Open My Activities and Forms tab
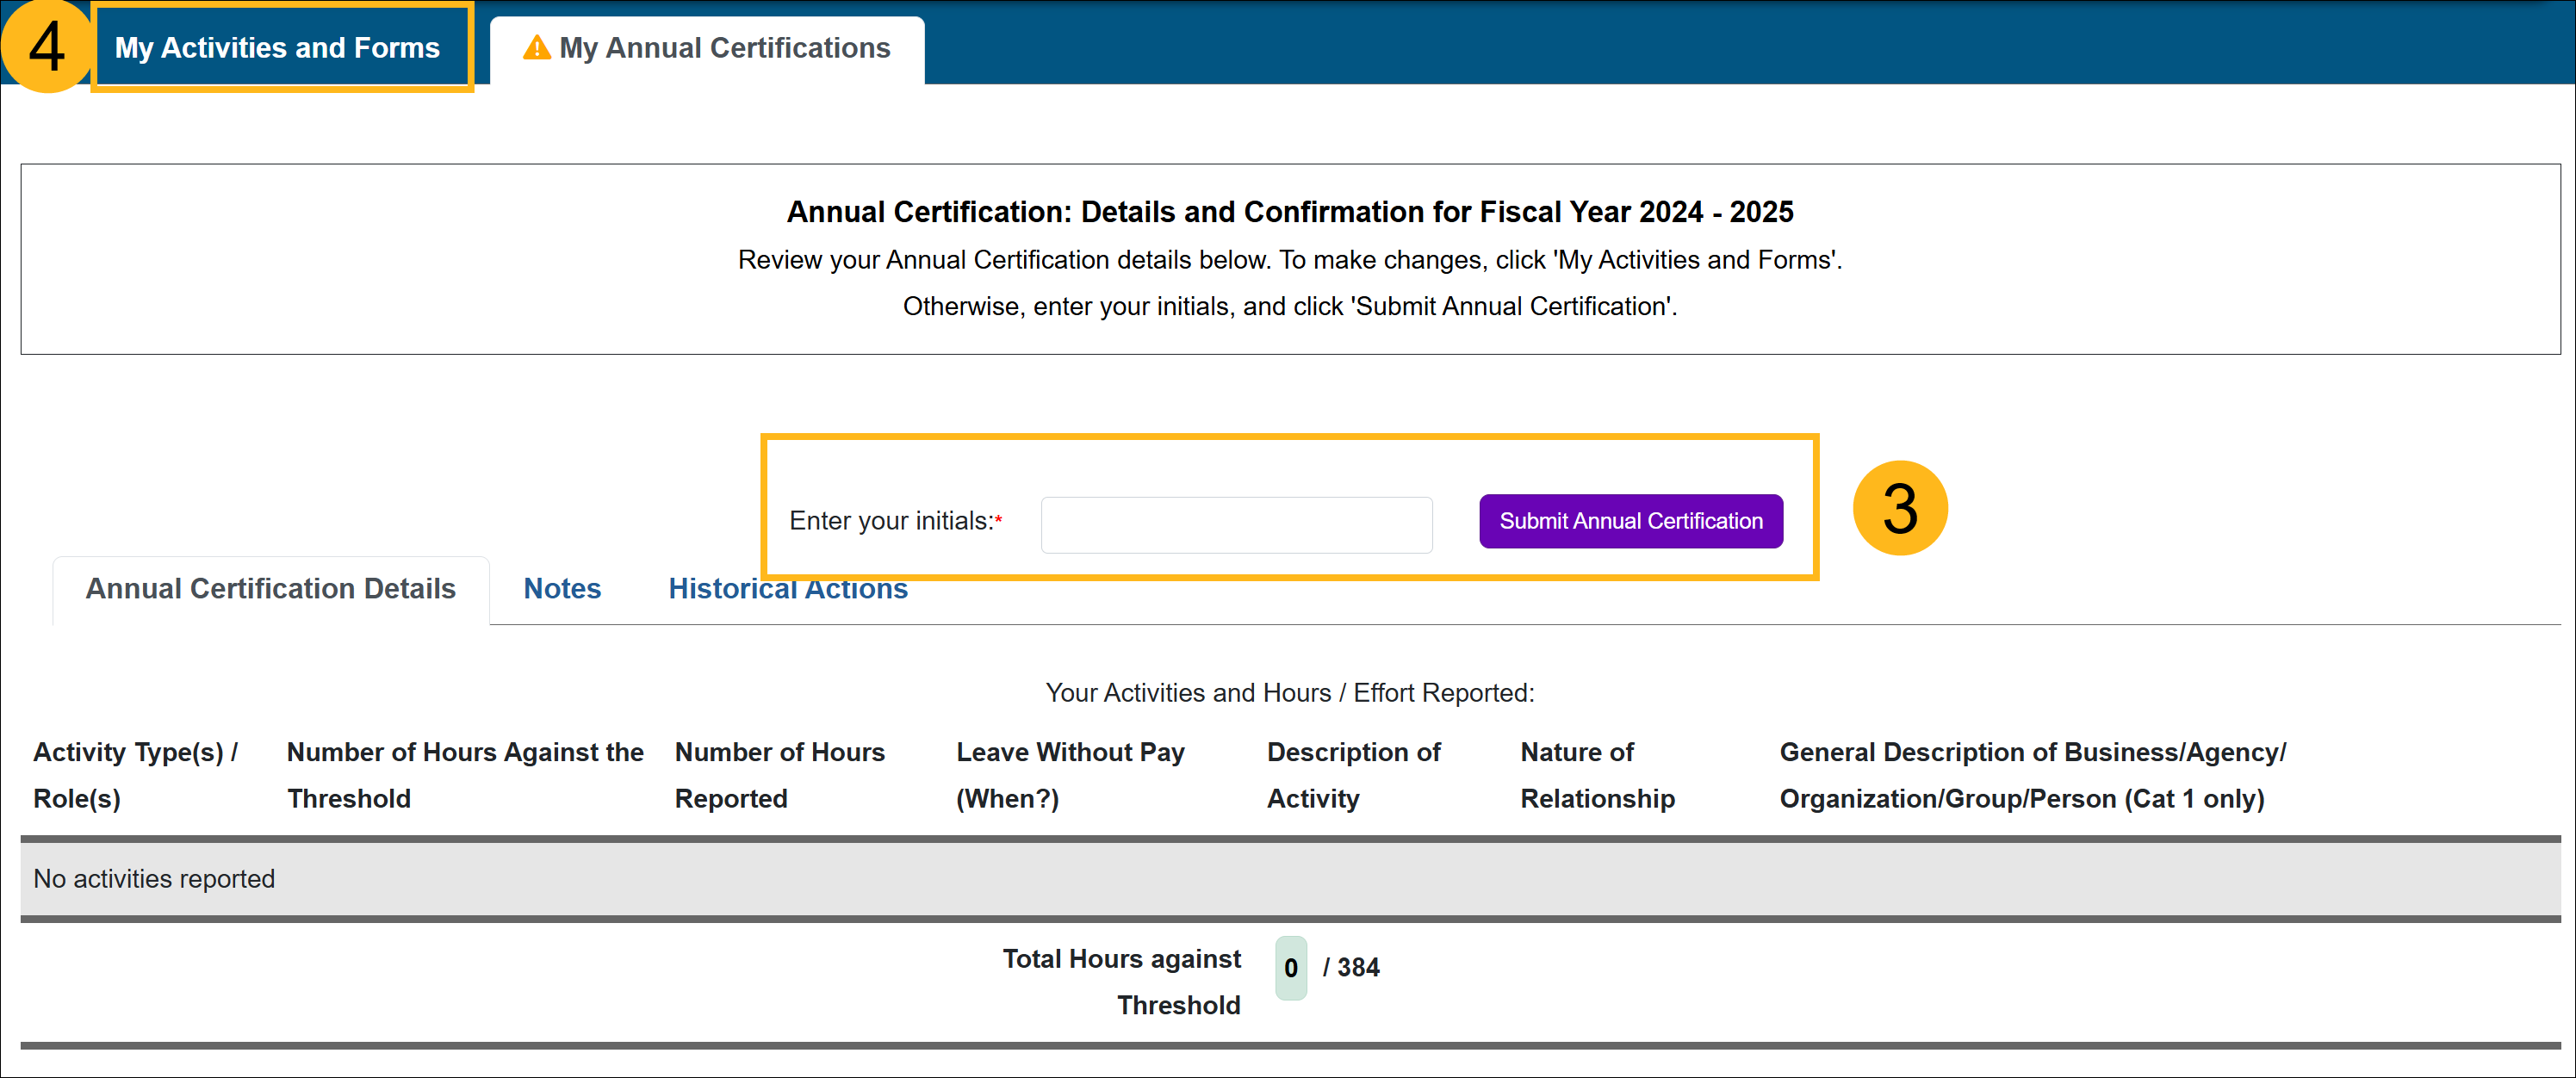This screenshot has height=1078, width=2576. pyautogui.click(x=277, y=48)
